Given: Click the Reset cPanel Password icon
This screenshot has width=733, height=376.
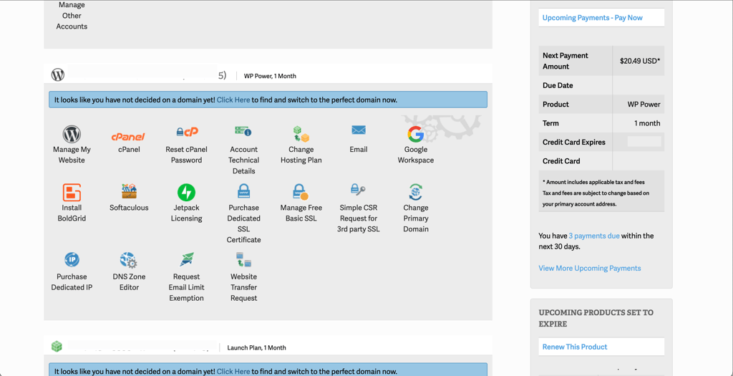Looking at the screenshot, I should click(187, 132).
